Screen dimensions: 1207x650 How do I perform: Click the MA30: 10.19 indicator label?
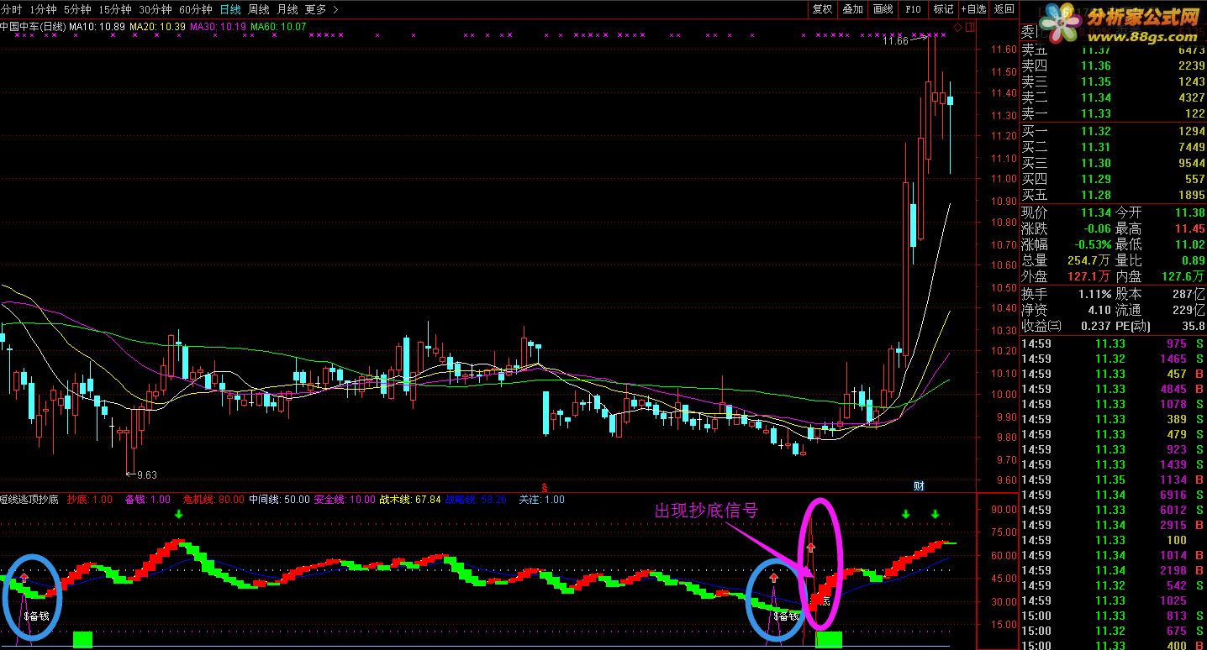coord(219,27)
